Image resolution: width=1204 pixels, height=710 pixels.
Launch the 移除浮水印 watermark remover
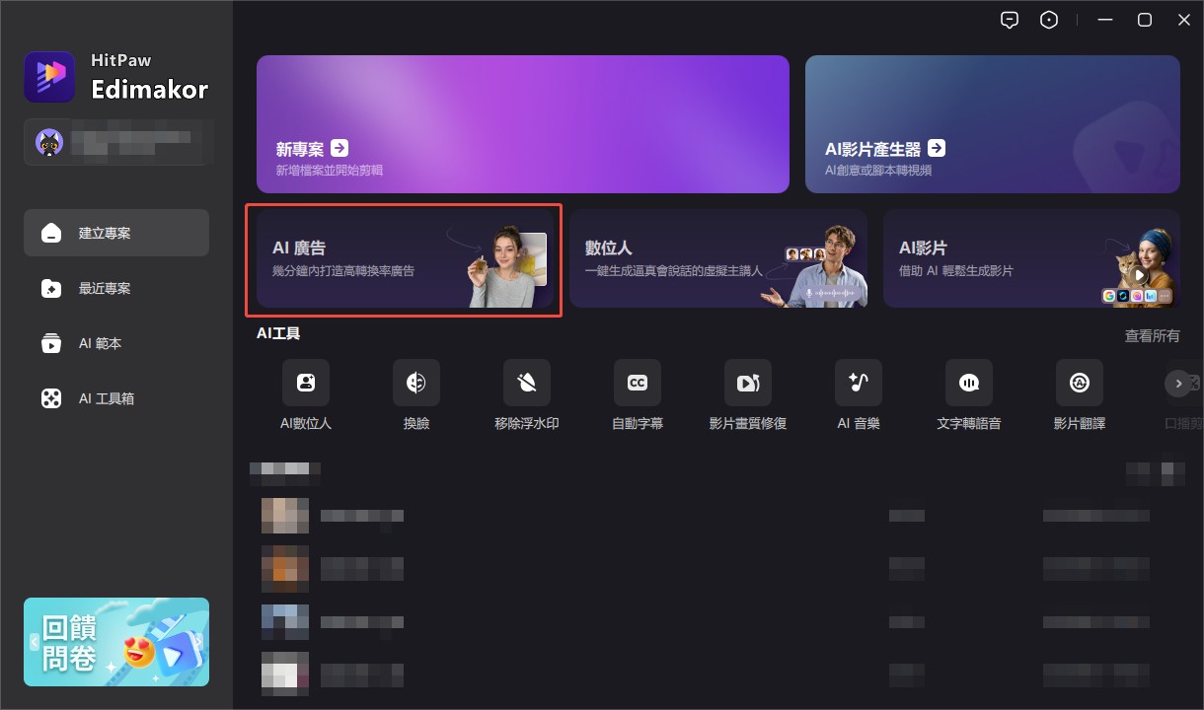[527, 383]
